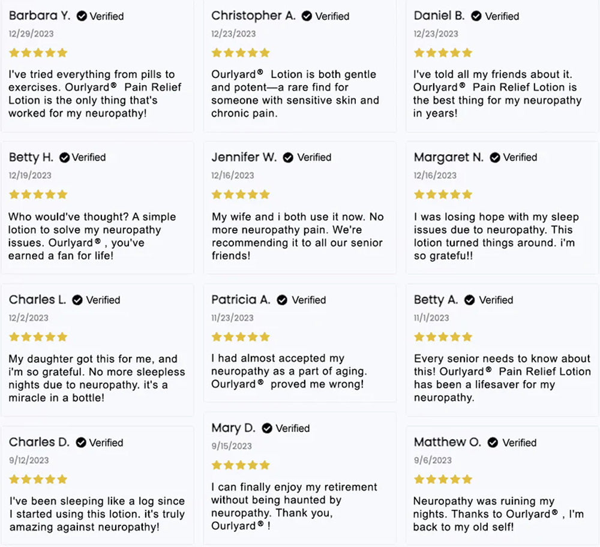Click checkmark badge beside Charles L.

[77, 300]
